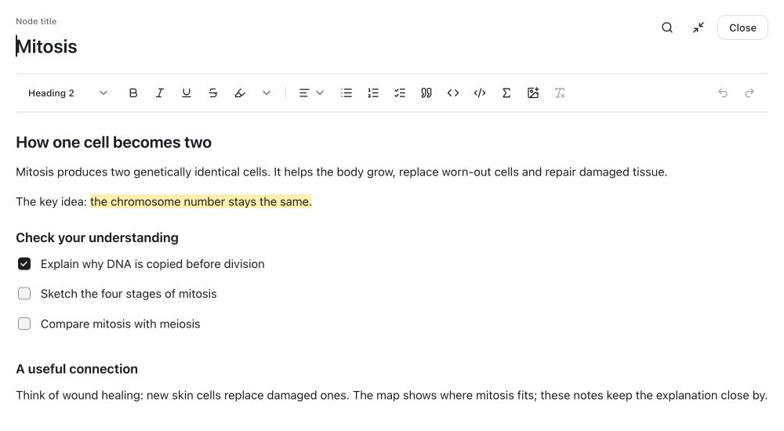Click 'Explain why DNA is copied before division' text
The height and width of the screenshot is (431, 784).
click(153, 264)
